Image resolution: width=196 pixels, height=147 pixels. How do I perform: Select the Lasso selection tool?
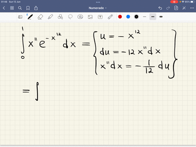tap(70, 17)
